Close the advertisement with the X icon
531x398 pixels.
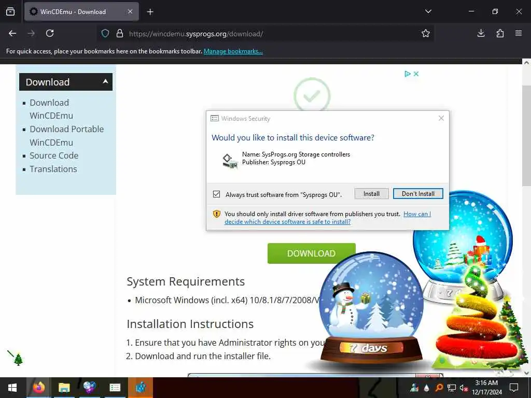coord(416,74)
